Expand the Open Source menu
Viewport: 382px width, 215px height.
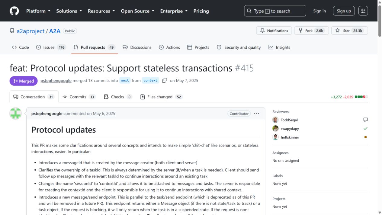(137, 11)
